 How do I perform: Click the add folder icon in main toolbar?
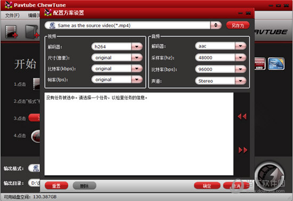[x=32, y=32]
